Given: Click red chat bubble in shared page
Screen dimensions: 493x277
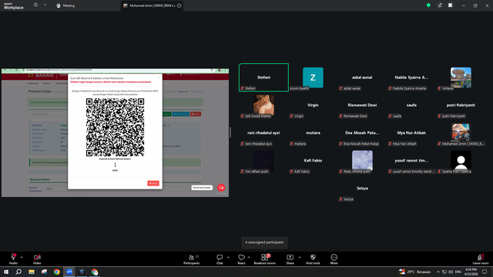Looking at the screenshot, I should click(x=221, y=188).
